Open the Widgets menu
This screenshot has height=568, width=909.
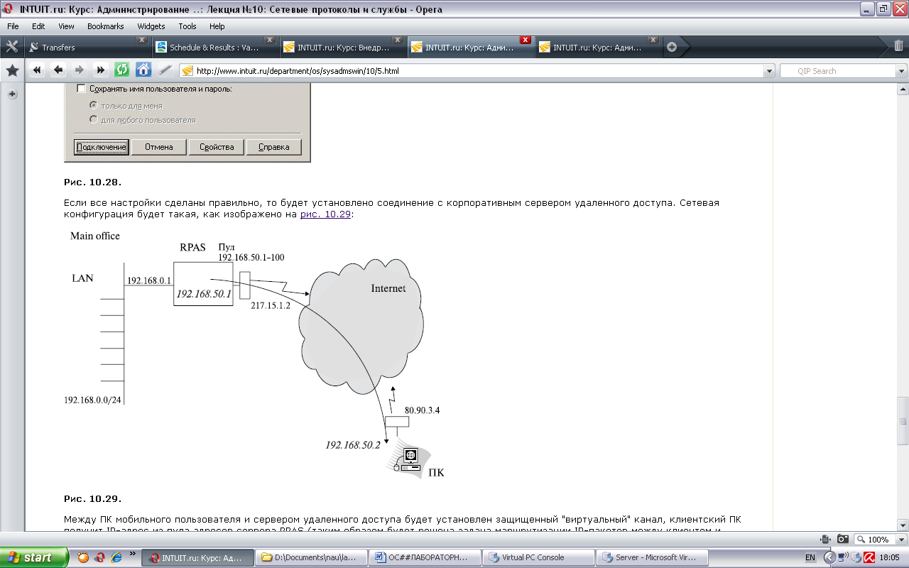pyautogui.click(x=151, y=26)
